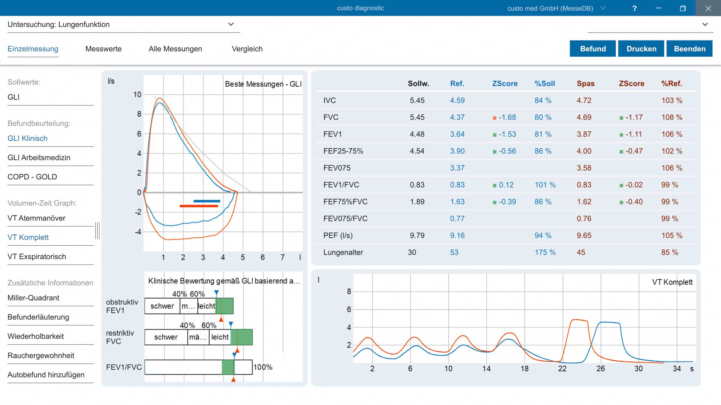The height and width of the screenshot is (405, 721).
Task: Click the Drucken button
Action: tap(641, 49)
